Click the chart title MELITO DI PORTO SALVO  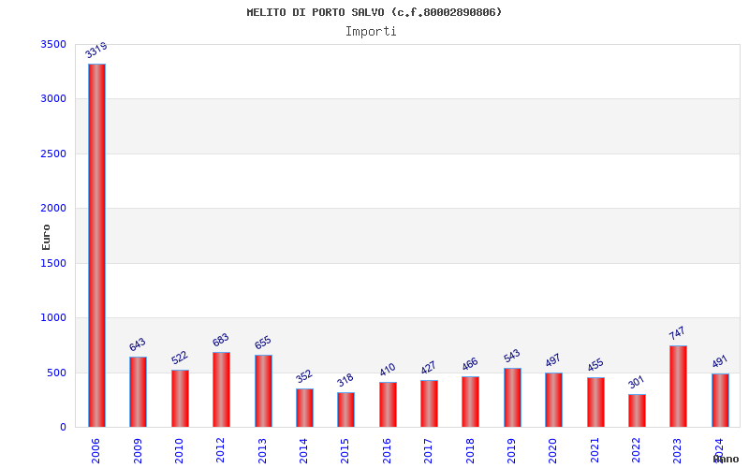click(x=374, y=12)
